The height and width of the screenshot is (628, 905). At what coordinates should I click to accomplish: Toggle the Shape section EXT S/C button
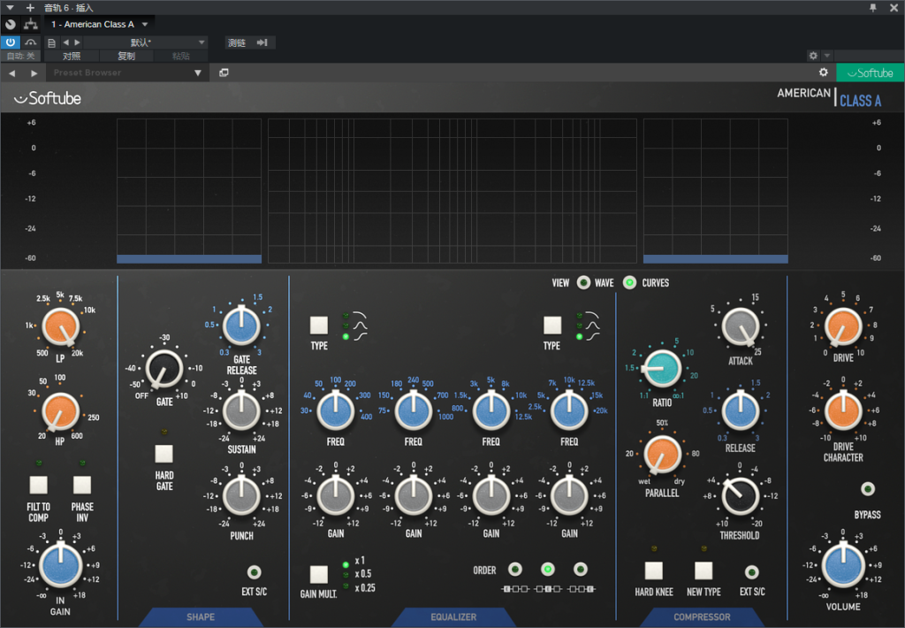pyautogui.click(x=254, y=572)
